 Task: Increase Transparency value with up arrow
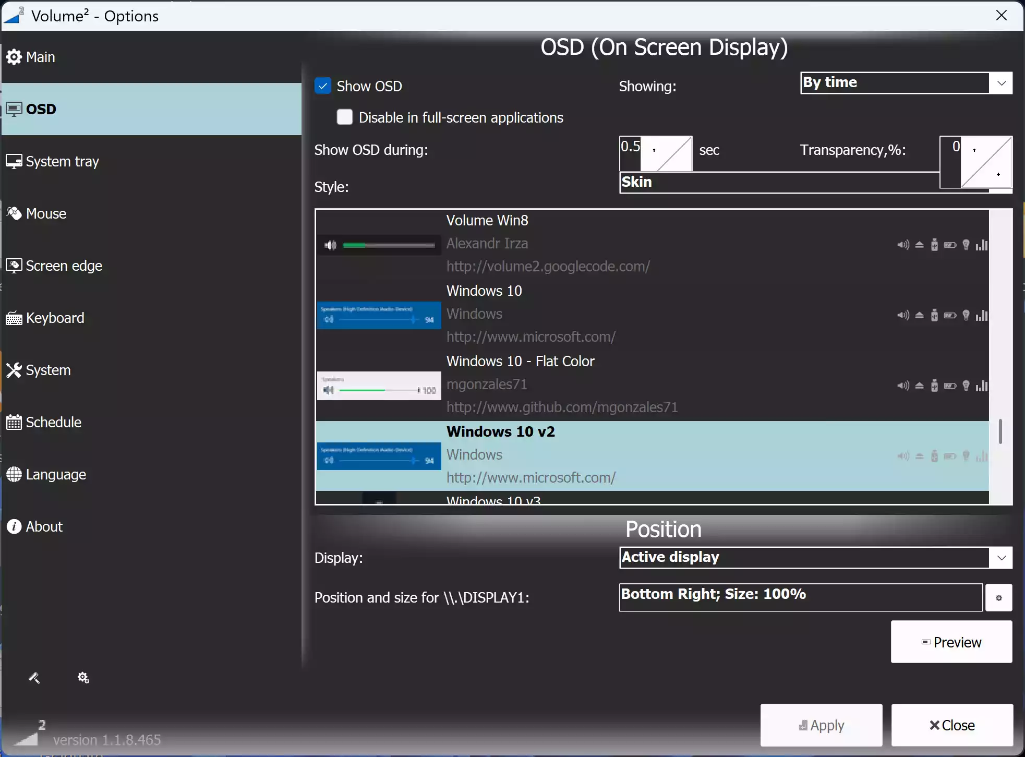[974, 150]
